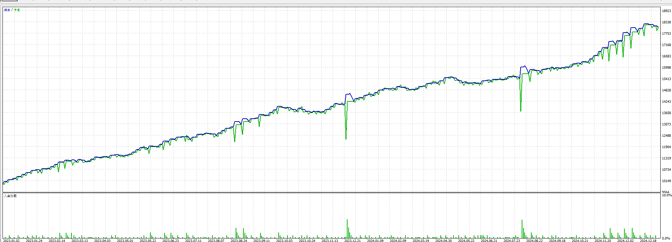The image size is (672, 242).
Task: Select the 12488 axis value
Action: point(666,136)
